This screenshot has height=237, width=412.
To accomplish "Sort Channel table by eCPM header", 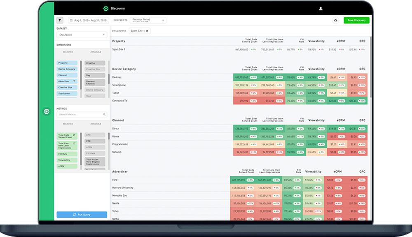I will (x=341, y=120).
